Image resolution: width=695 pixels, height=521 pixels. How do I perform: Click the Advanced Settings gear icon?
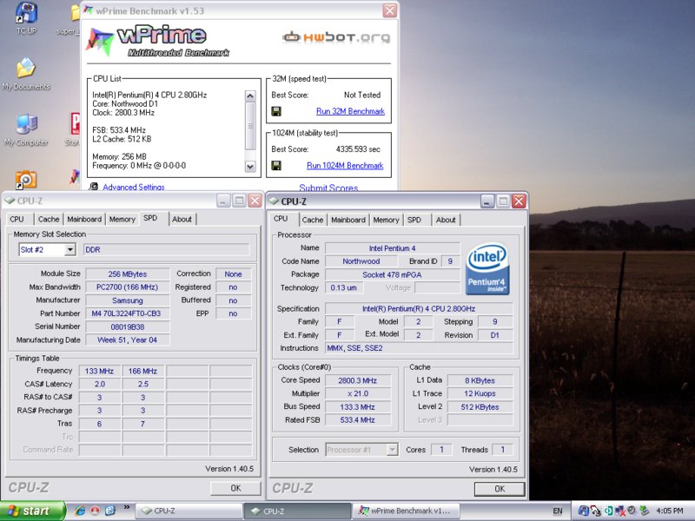(94, 187)
